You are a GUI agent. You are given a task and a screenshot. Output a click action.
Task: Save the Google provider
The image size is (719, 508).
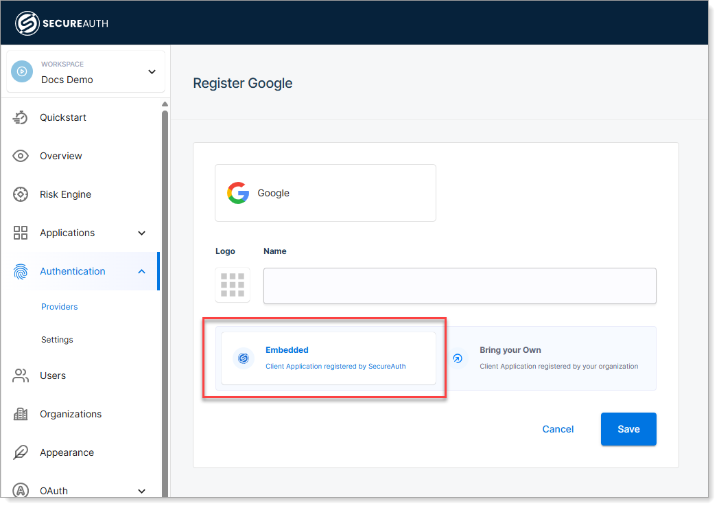point(628,429)
